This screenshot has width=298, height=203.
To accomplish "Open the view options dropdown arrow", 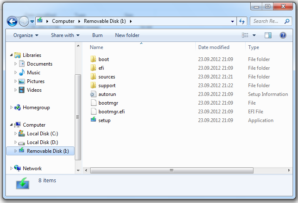I will tap(254, 35).
